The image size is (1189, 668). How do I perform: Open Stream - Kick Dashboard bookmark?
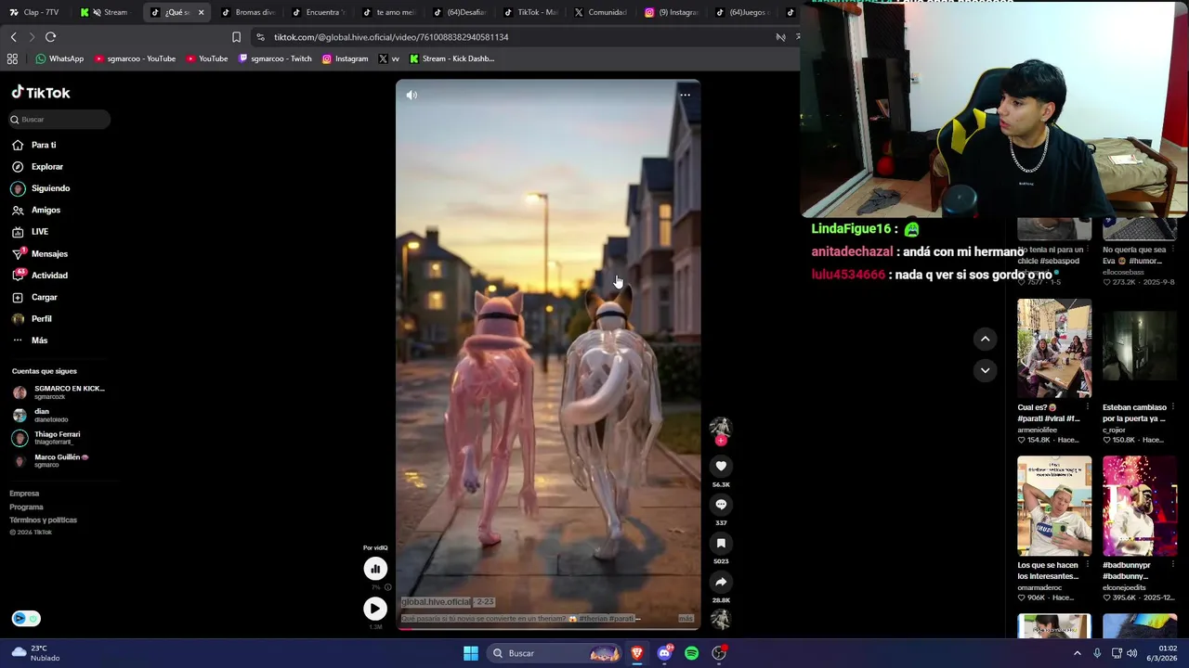tap(452, 58)
